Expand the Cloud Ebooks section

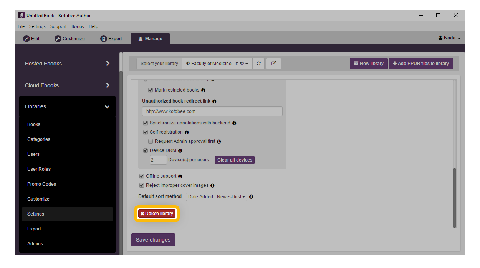coord(67,85)
